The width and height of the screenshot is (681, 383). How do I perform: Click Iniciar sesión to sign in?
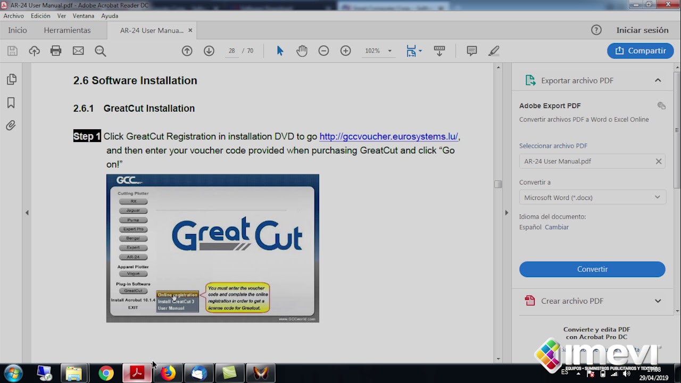coord(642,30)
